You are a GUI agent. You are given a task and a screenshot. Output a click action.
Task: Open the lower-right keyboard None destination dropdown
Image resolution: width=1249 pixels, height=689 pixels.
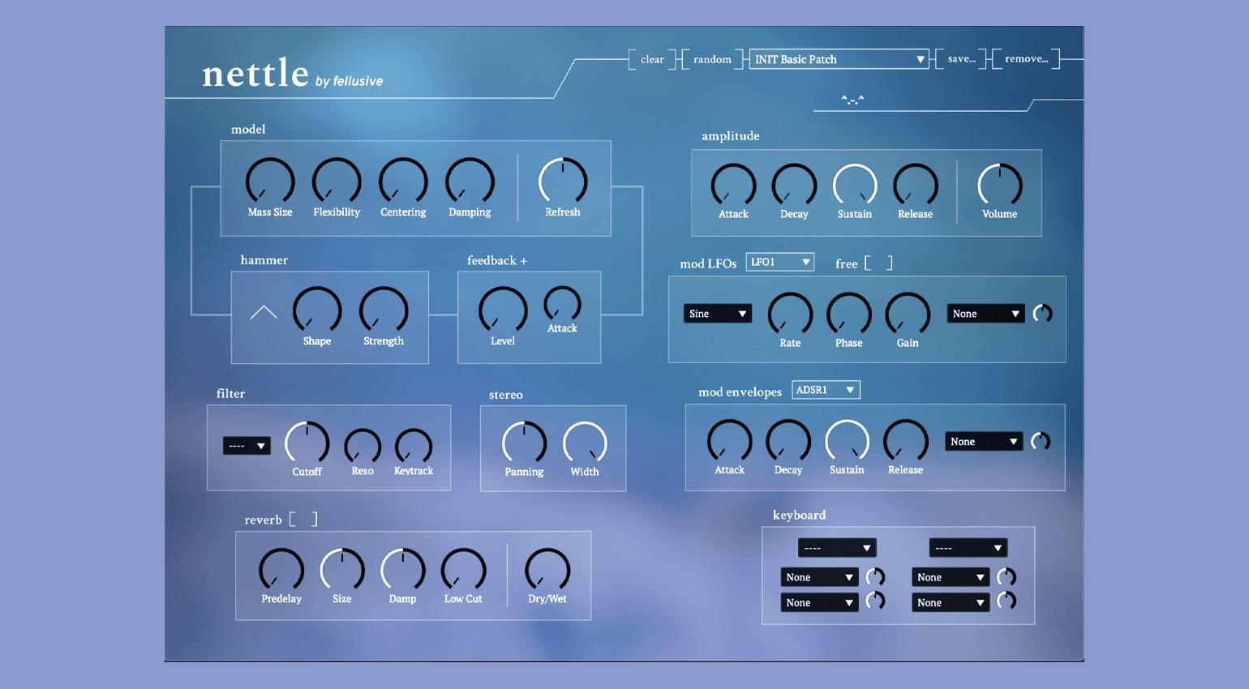pos(951,602)
